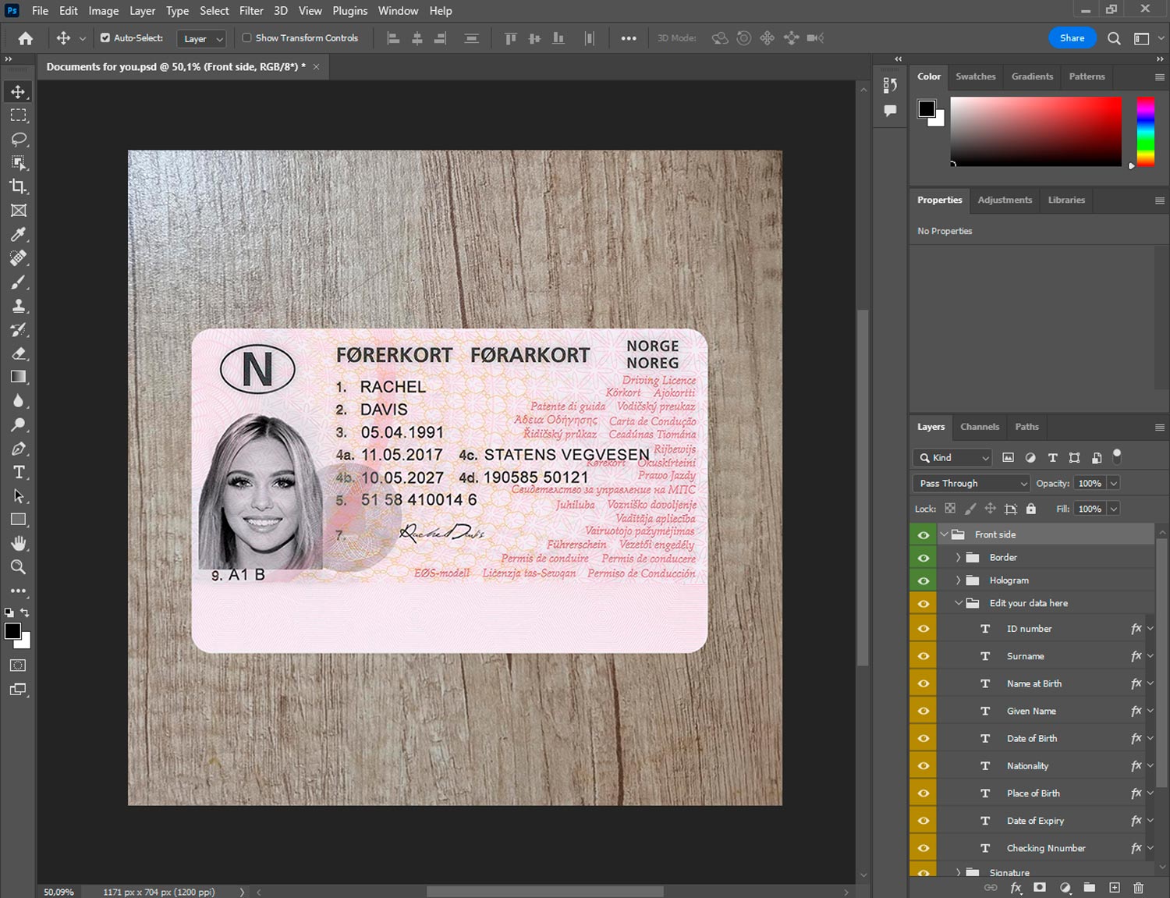Switch to the Channels tab

click(x=979, y=427)
